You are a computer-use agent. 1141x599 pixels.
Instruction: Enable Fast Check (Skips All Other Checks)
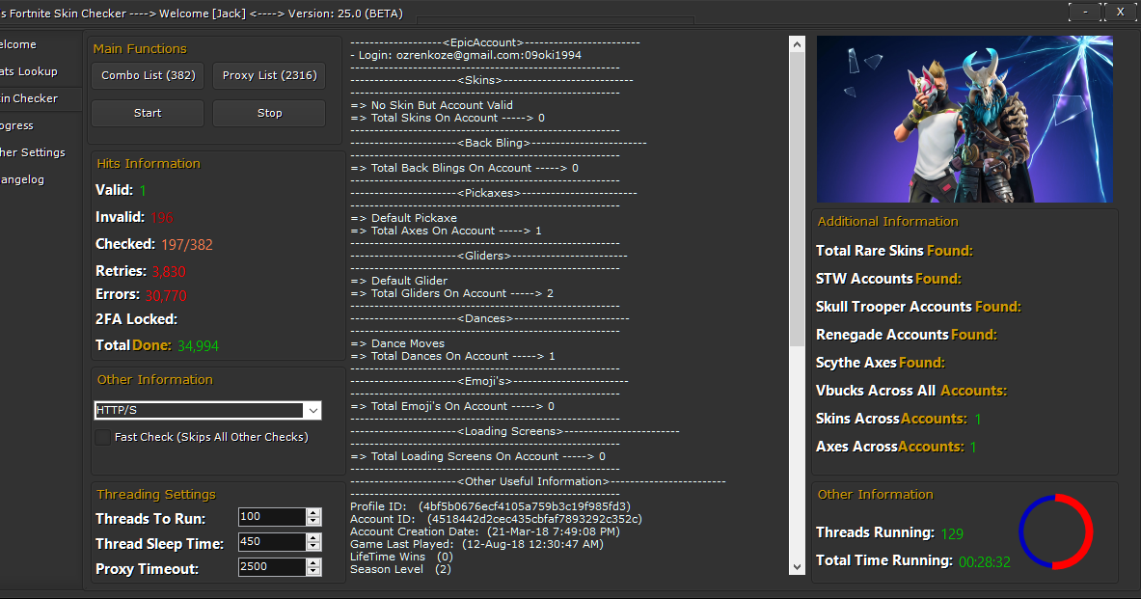pyautogui.click(x=102, y=437)
